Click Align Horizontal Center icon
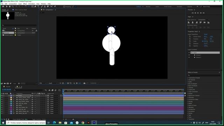 coord(192,22)
